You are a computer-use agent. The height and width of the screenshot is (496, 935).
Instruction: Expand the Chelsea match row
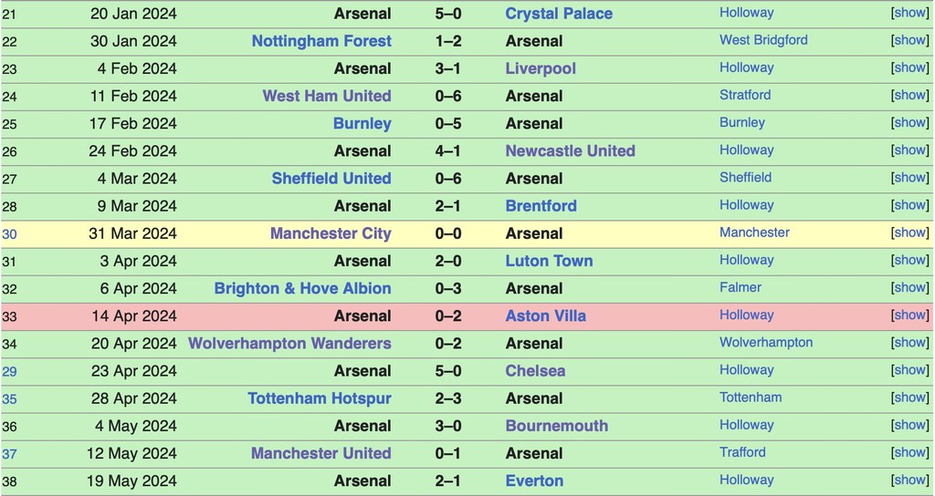pyautogui.click(x=909, y=371)
